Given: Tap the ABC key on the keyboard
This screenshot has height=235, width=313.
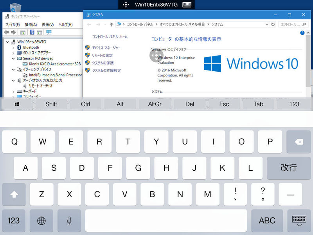Looking at the screenshot, I should pos(267,221).
